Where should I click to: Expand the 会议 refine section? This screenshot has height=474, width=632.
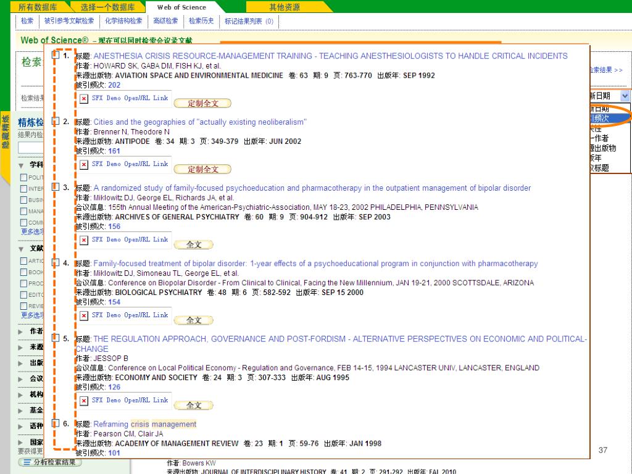(x=20, y=379)
